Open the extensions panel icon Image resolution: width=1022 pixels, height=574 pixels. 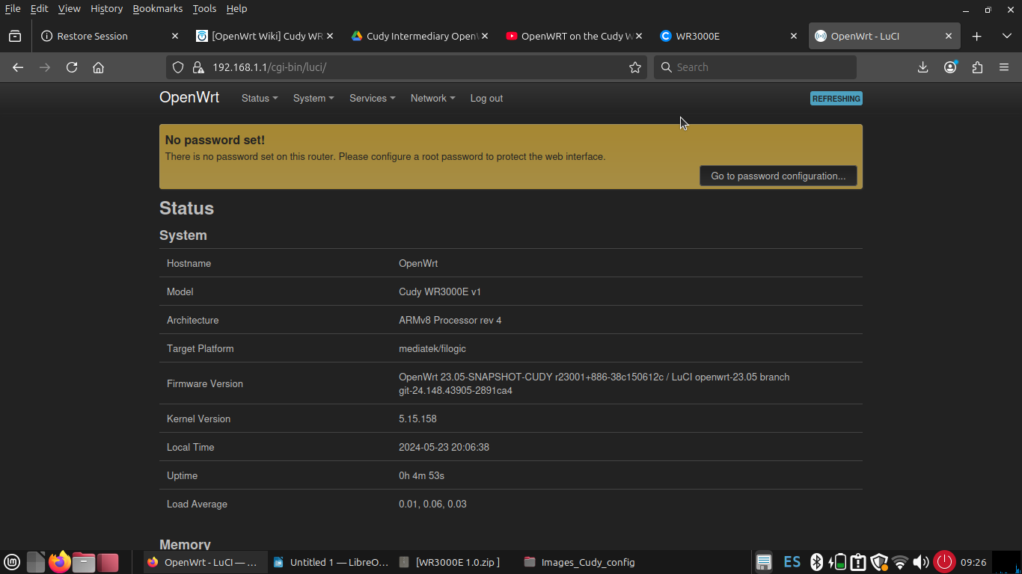pyautogui.click(x=977, y=67)
